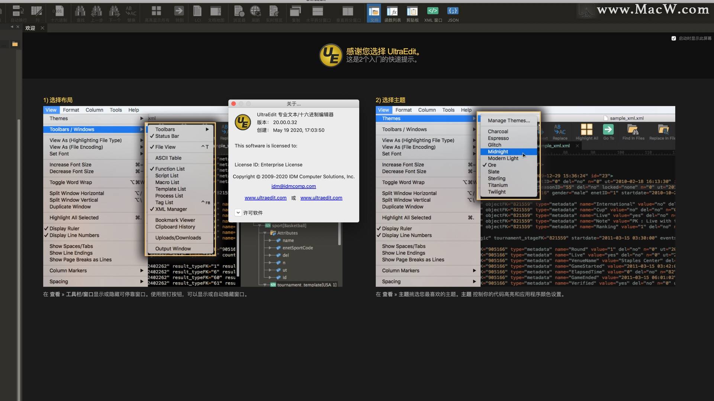
Task: Open the second www.ultraedit.com link after 或
Action: pyautogui.click(x=321, y=198)
